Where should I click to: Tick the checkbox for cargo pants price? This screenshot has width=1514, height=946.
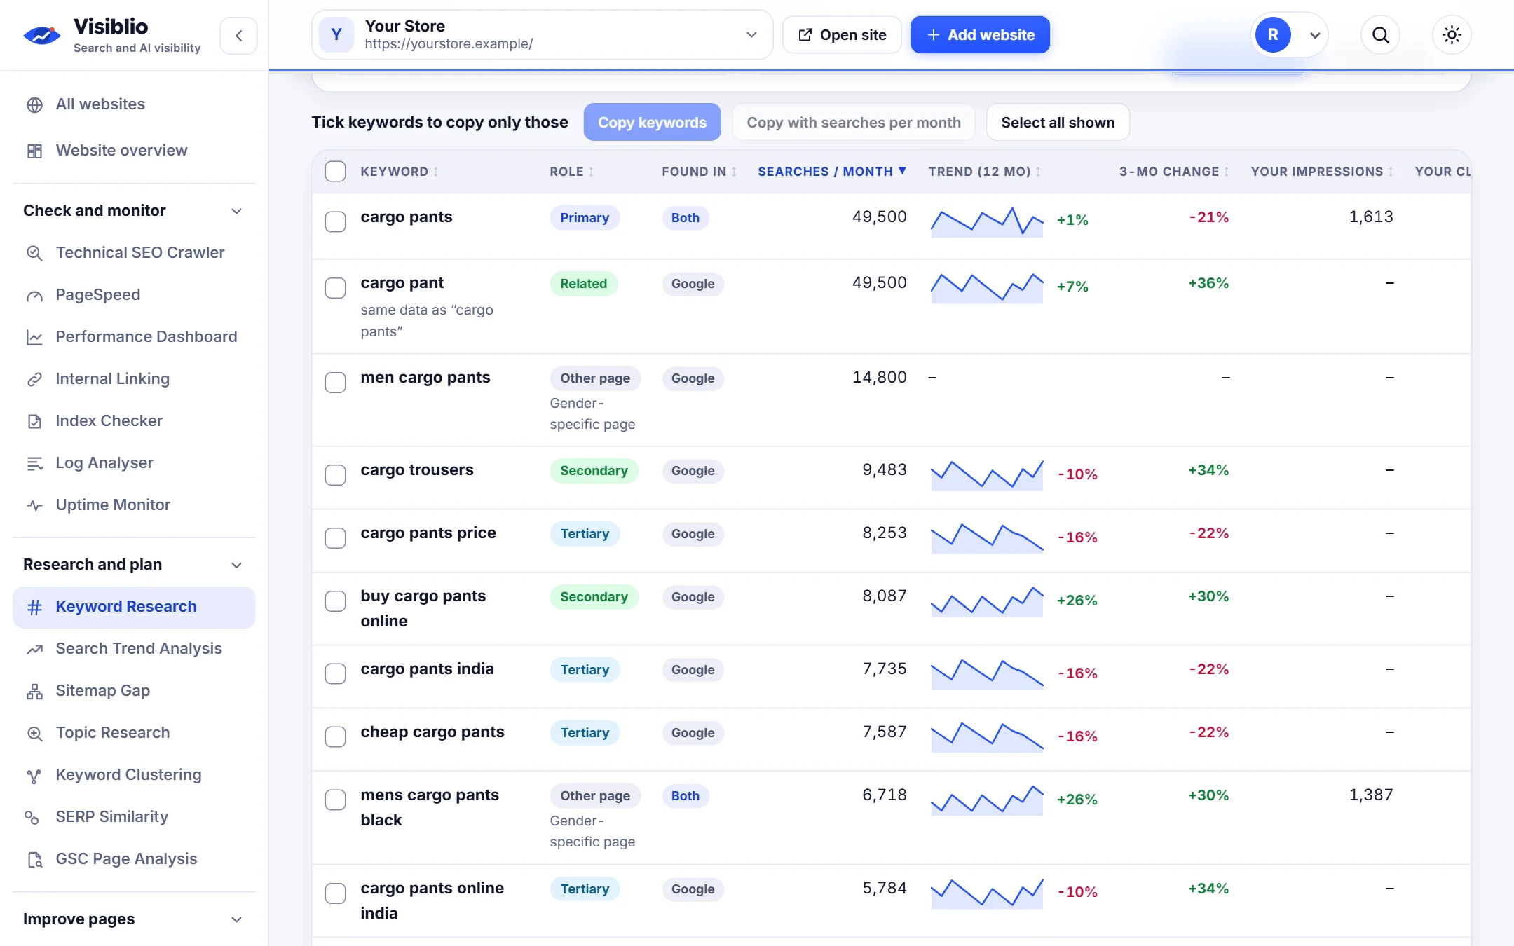tap(336, 538)
